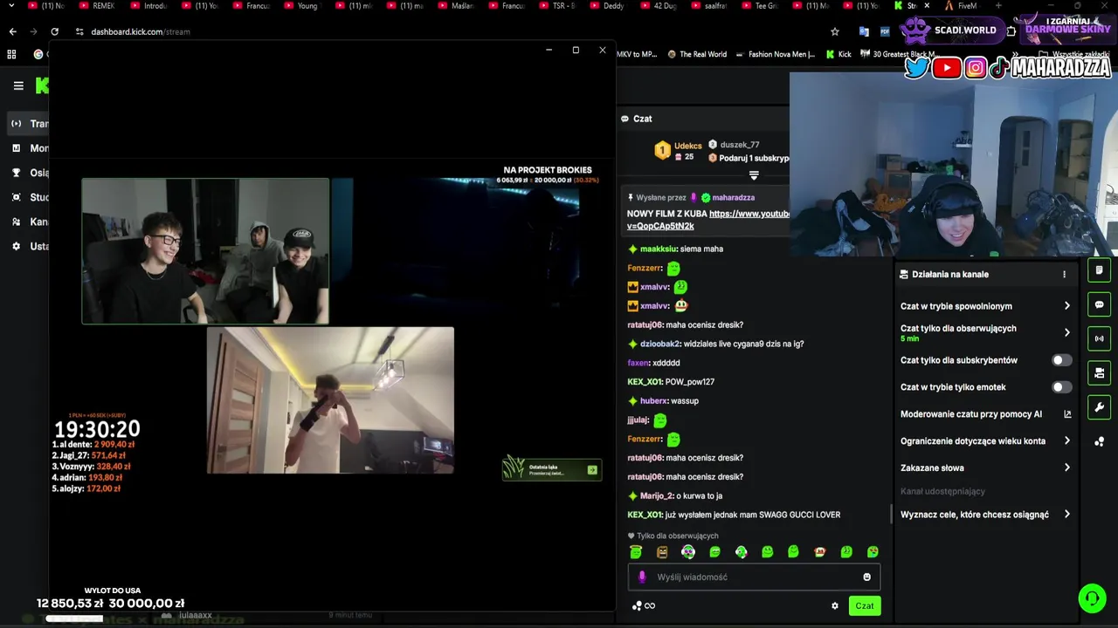Click the Ostatnia łąka green banner arrow
The width and height of the screenshot is (1118, 628).
pos(592,470)
